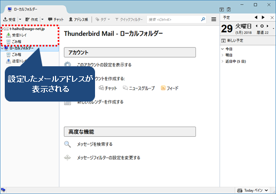Select the t-haiho@asago-net.jp account
The width and height of the screenshot is (276, 194).
27,29
